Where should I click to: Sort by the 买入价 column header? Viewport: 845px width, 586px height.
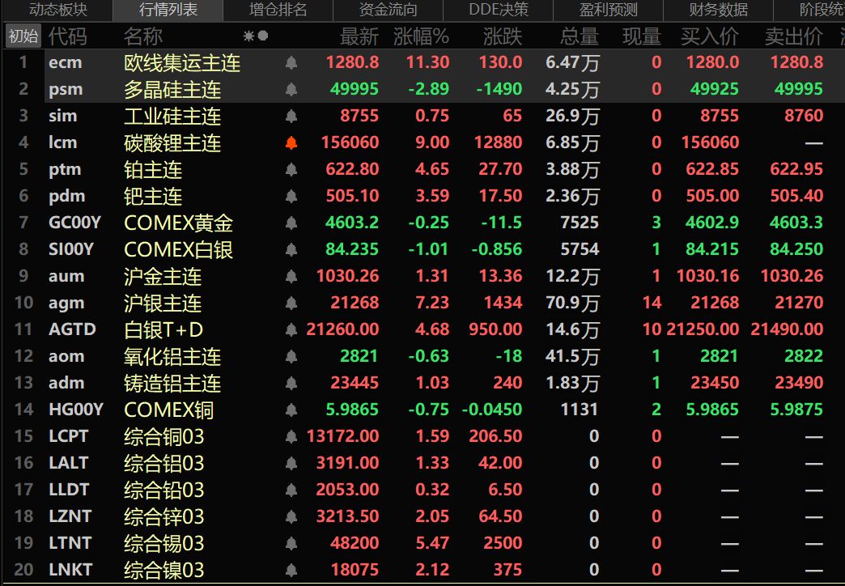point(710,36)
